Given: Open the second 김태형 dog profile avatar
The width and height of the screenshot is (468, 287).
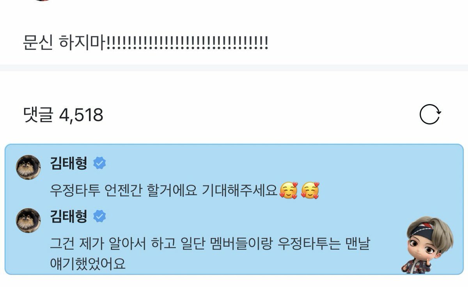Looking at the screenshot, I should click(x=28, y=220).
